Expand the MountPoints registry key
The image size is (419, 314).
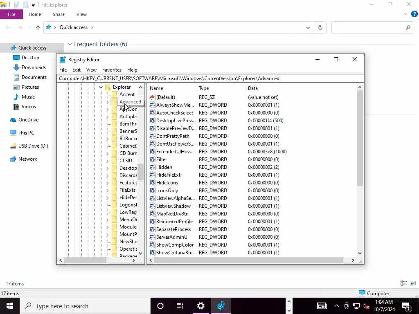(108, 234)
